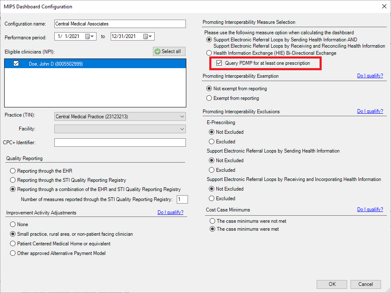
Task: Select The case minimums were not met
Action: [212, 221]
